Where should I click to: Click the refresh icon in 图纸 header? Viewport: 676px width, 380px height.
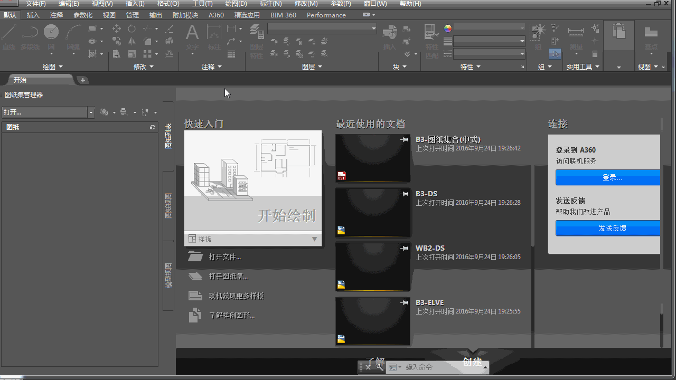(x=153, y=127)
